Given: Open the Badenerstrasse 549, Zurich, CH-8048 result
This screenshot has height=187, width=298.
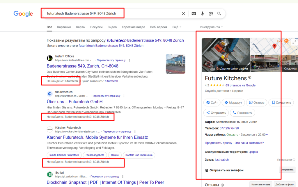Looking at the screenshot, I should pos(82,66).
